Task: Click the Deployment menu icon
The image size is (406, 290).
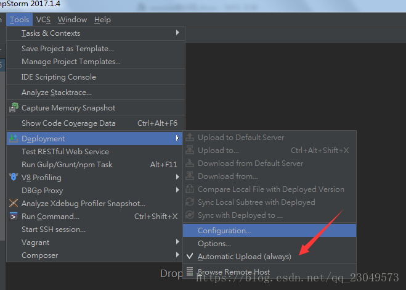Action: 14,138
